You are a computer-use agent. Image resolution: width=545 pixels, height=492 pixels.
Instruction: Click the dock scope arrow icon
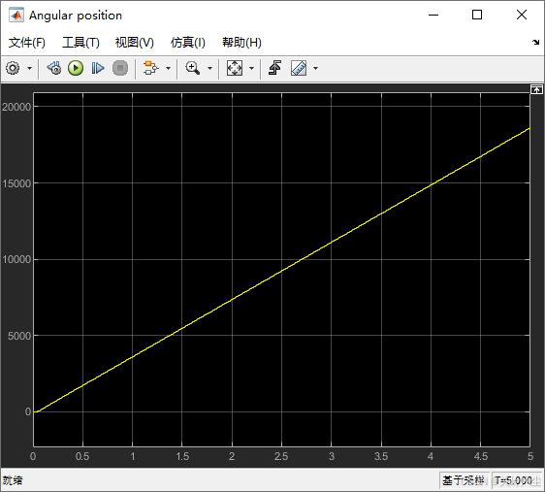pos(535,42)
